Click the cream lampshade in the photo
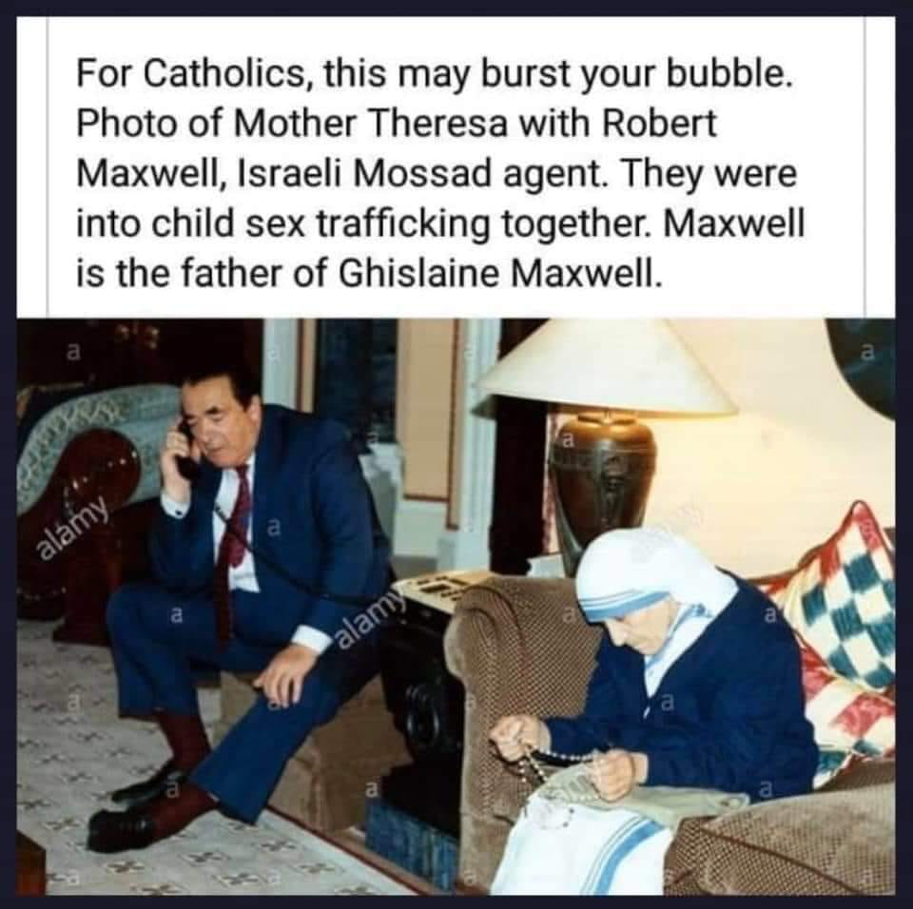The image size is (913, 909). point(605,369)
